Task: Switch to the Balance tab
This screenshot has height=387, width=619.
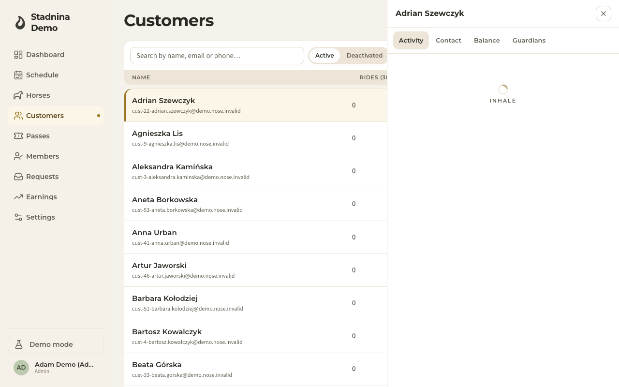Action: (x=487, y=41)
